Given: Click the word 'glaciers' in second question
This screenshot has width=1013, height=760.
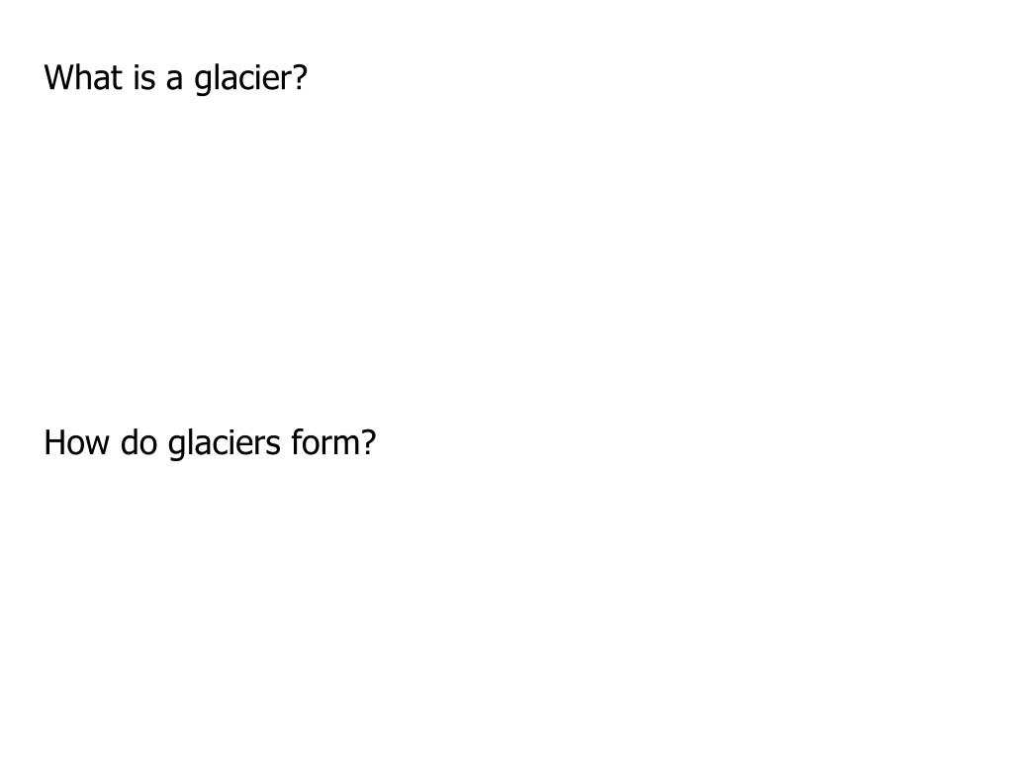Looking at the screenshot, I should [x=225, y=444].
